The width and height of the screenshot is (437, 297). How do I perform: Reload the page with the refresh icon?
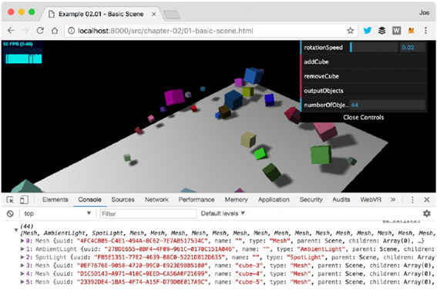point(40,30)
